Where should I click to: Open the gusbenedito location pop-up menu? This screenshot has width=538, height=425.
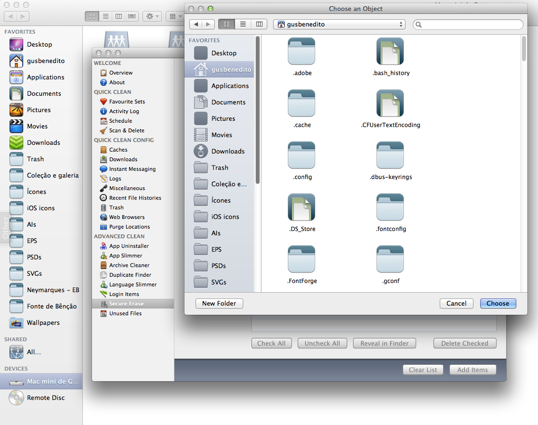[x=340, y=25]
